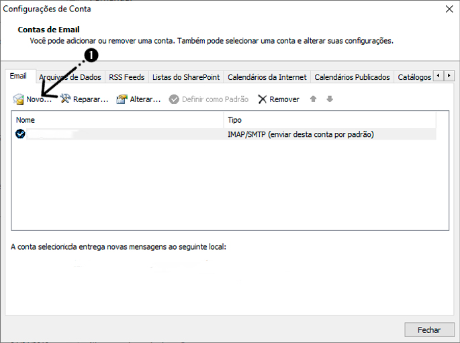
Task: Go to Calendários Publicados tab
Action: [x=352, y=77]
